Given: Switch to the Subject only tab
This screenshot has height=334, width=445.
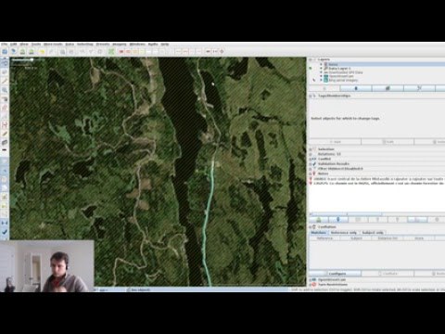Looking at the screenshot, I should point(373,233).
